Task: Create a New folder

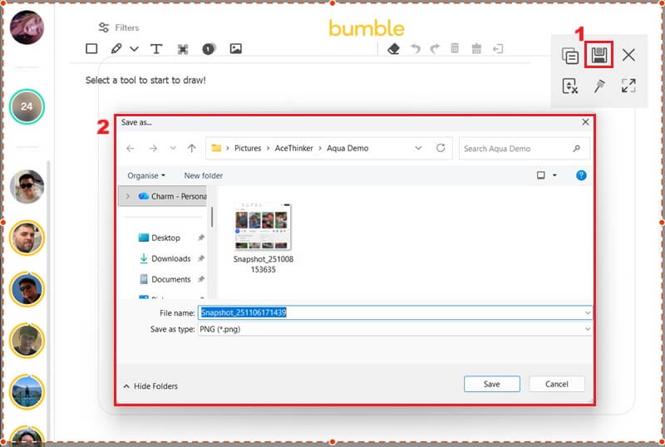Action: tap(203, 175)
